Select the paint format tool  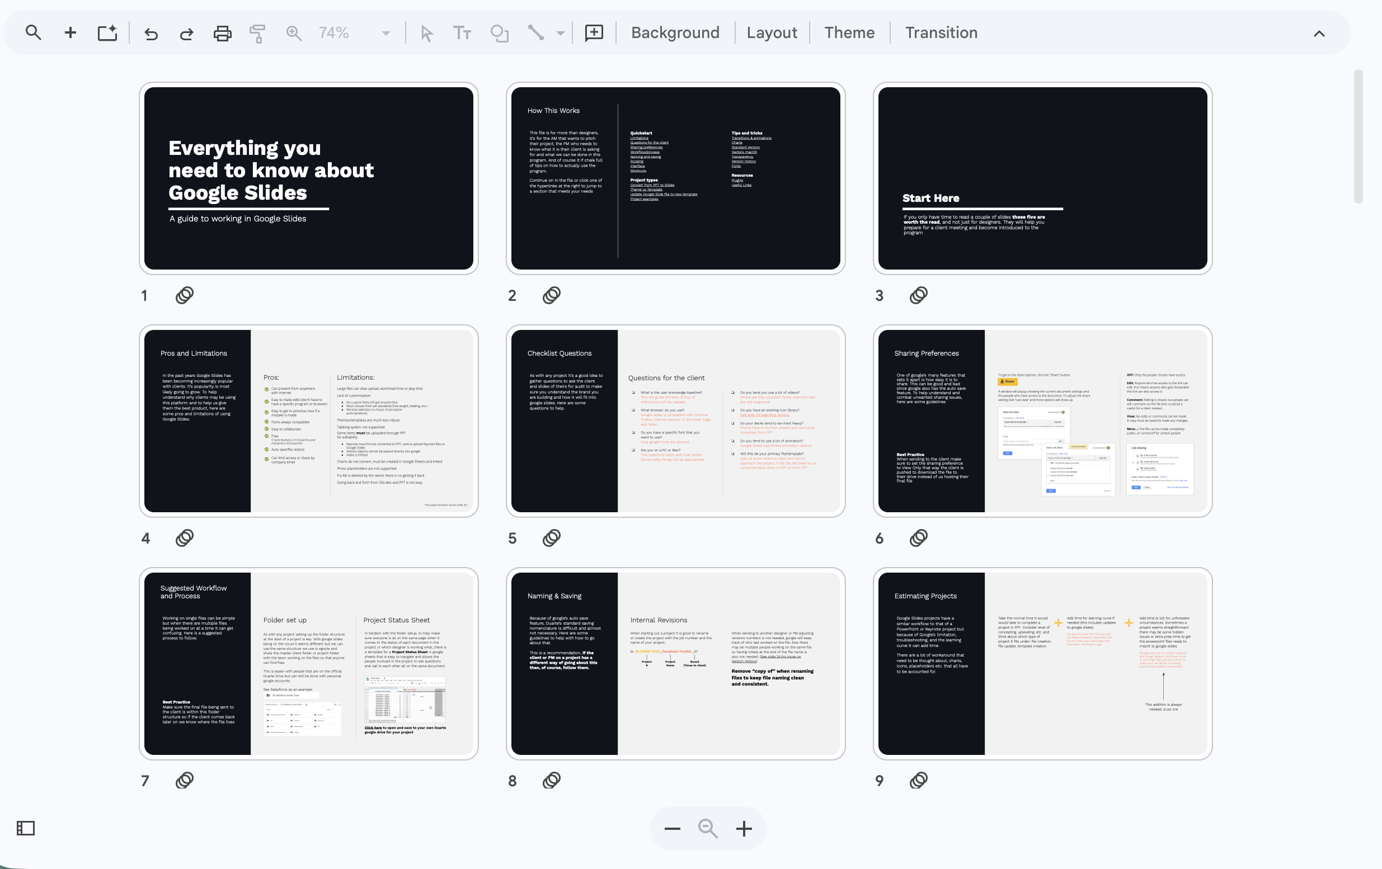[x=258, y=33]
